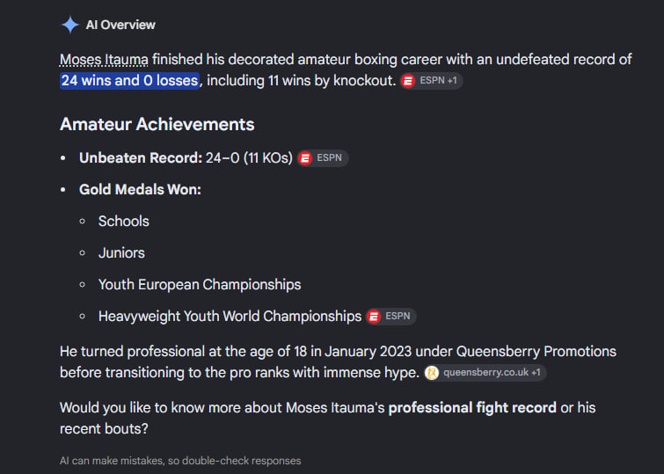Click red ESPN logo next to 24–0 record
The height and width of the screenshot is (474, 664).
click(x=305, y=158)
